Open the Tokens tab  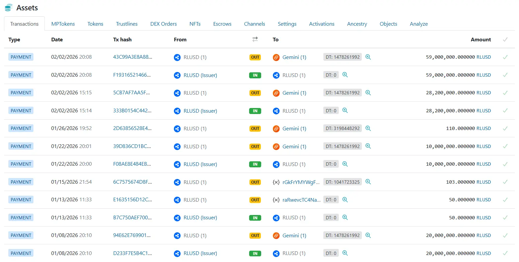point(95,24)
